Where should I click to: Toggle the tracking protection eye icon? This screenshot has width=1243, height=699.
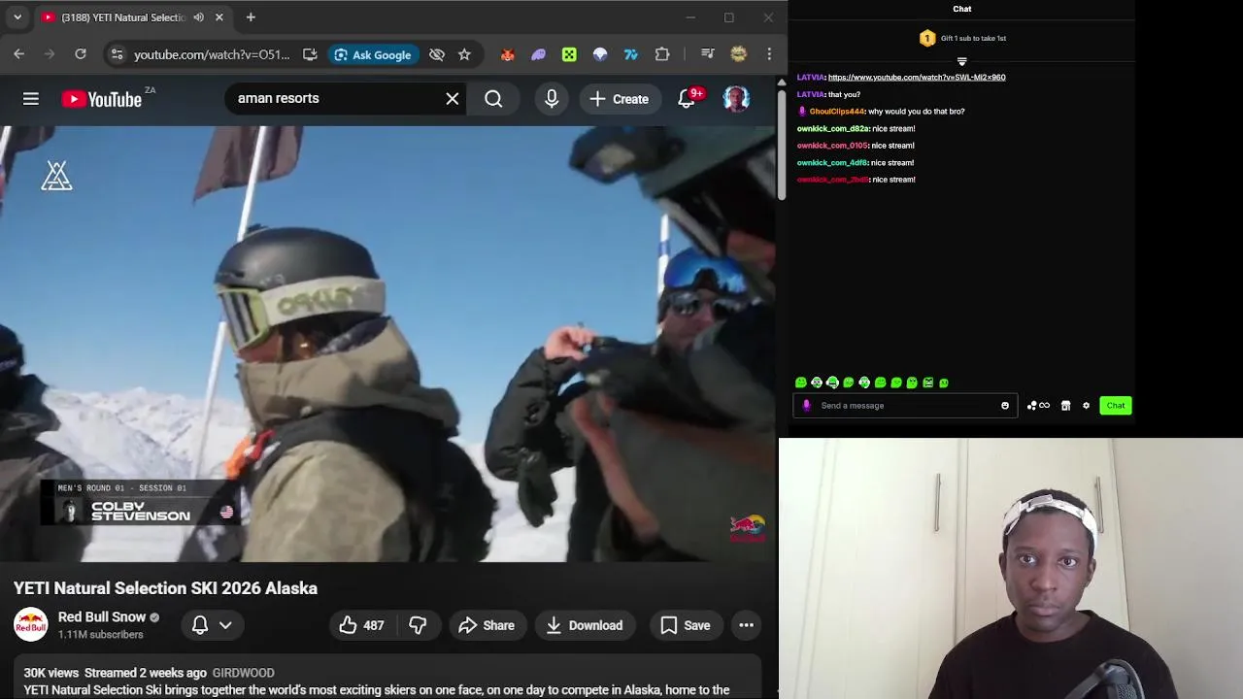tap(437, 54)
